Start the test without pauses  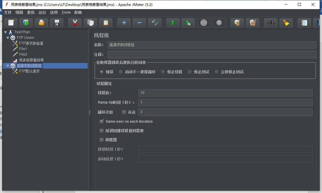(188, 23)
